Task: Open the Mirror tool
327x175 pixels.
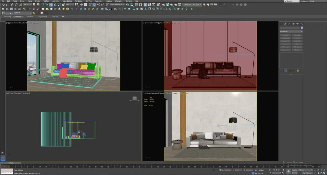Action: 127,5
